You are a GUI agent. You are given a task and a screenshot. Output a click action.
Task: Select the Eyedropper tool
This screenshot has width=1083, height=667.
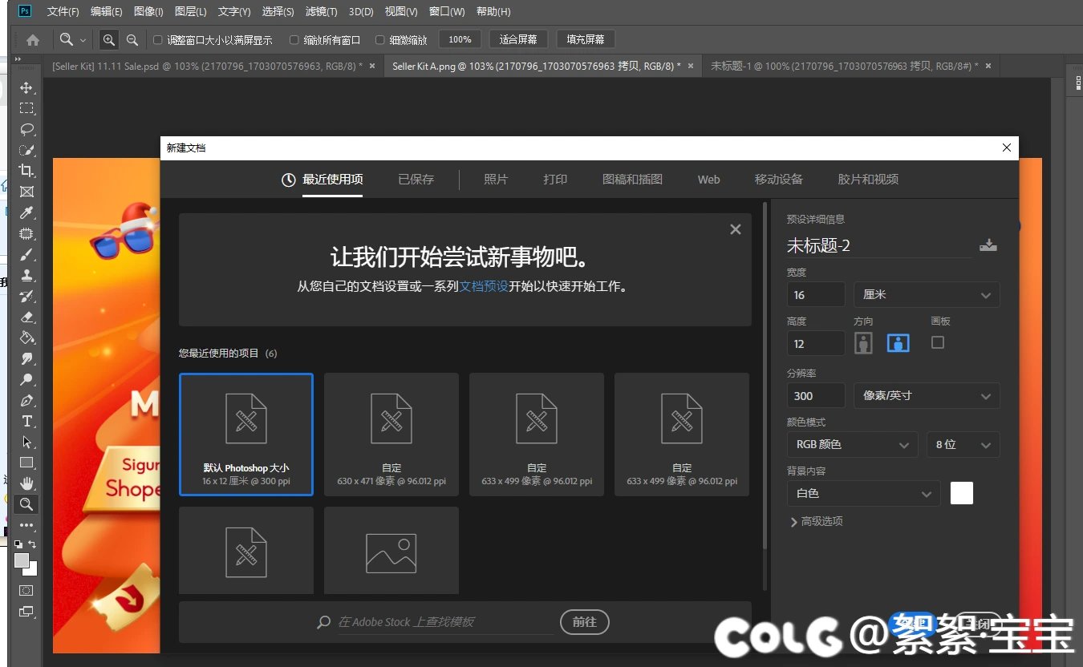[26, 212]
